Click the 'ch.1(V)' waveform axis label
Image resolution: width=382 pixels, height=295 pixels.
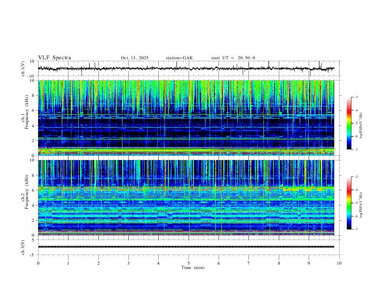tap(23, 68)
